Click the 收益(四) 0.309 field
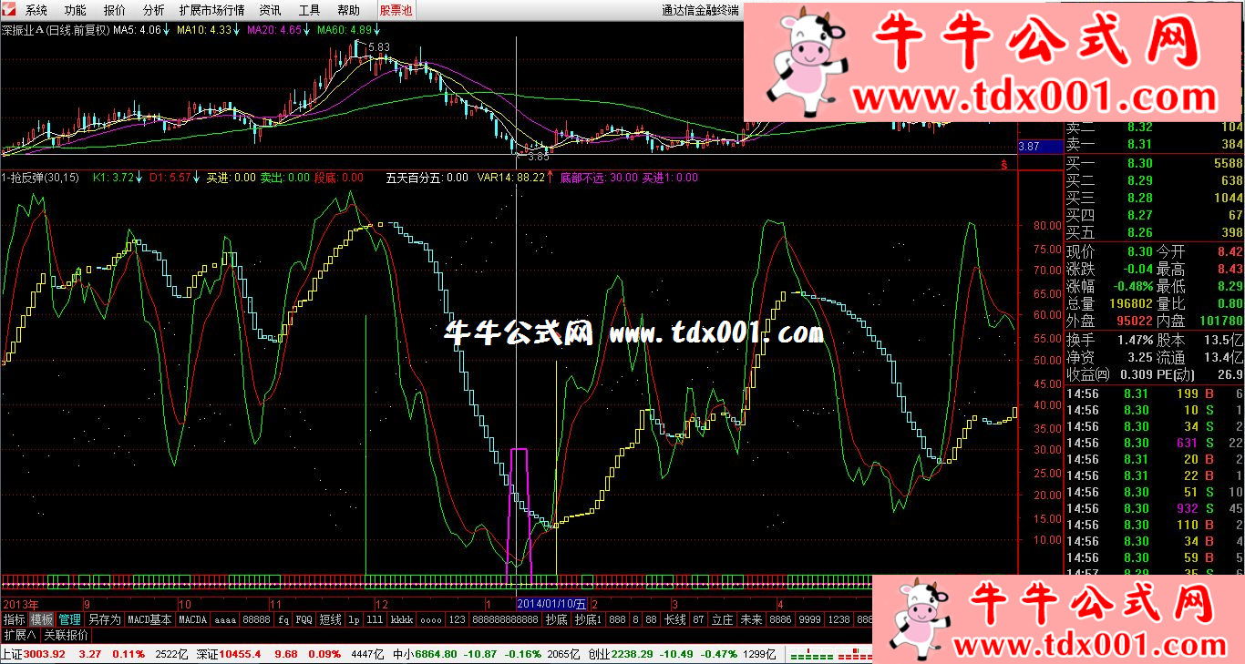The width and height of the screenshot is (1245, 664). (1109, 375)
